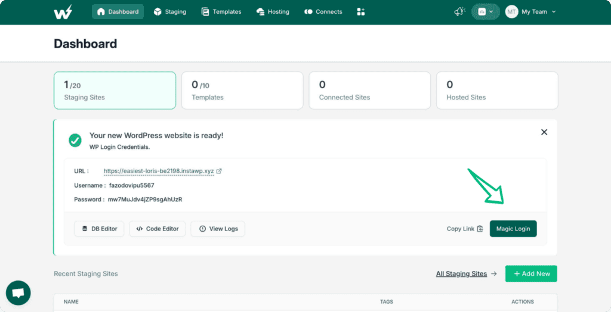
Task: Click Add New staging site
Action: 531,274
